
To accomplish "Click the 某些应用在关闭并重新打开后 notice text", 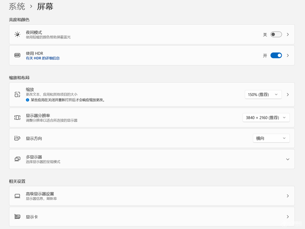I will click(68, 100).
